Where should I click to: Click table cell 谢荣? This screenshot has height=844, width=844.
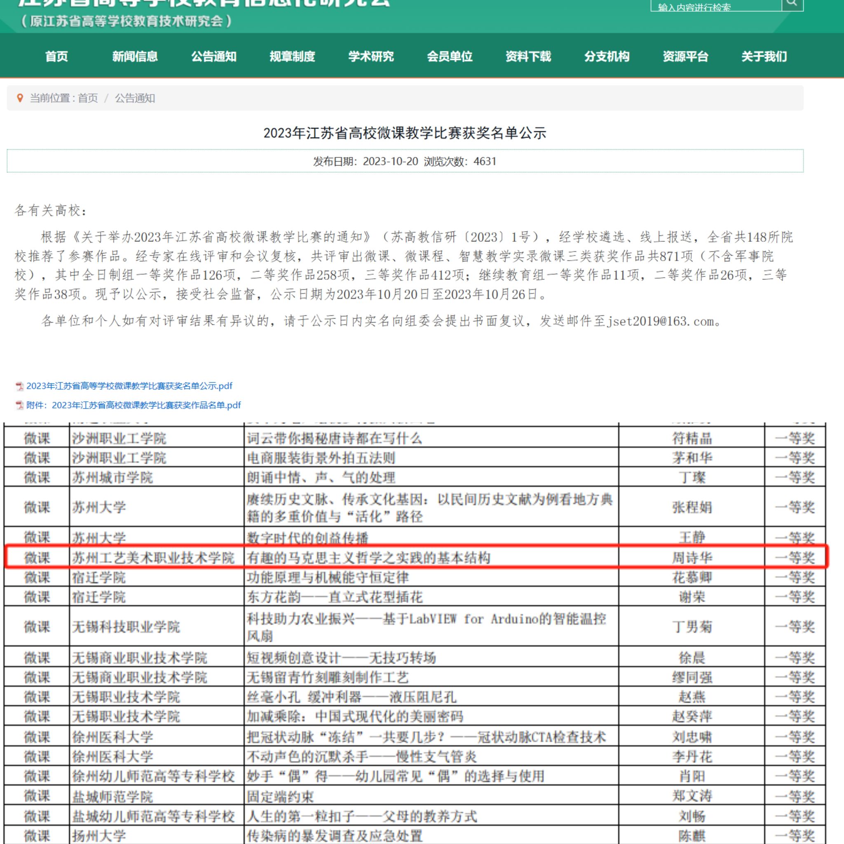point(692,597)
